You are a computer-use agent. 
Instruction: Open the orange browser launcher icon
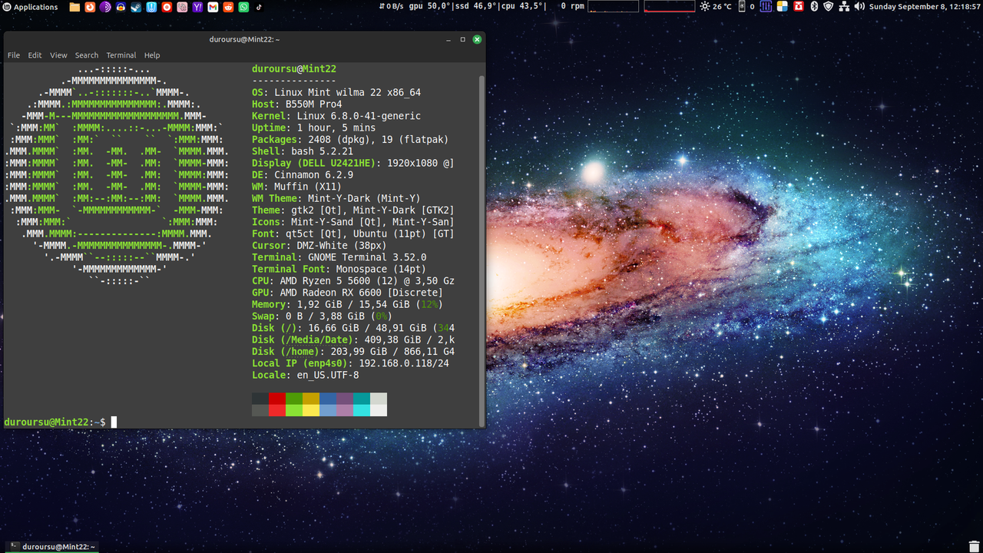point(90,7)
